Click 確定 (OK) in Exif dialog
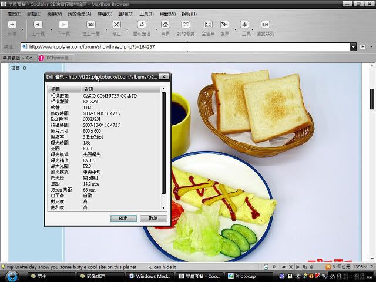This screenshot has width=376, height=282. [123, 218]
